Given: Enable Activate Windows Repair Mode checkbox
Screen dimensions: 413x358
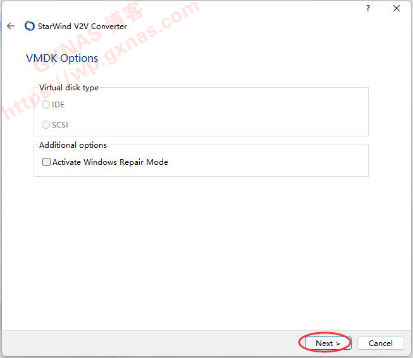Looking at the screenshot, I should click(47, 162).
